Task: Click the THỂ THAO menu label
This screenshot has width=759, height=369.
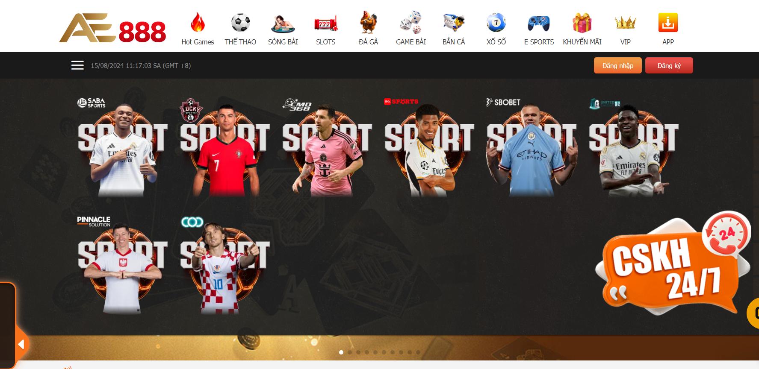Action: coord(240,42)
